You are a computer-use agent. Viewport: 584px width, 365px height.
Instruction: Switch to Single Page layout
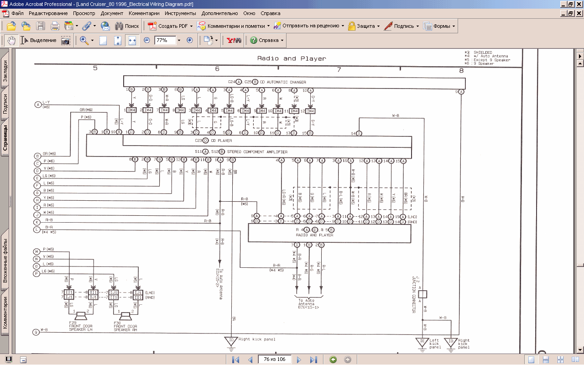531,360
